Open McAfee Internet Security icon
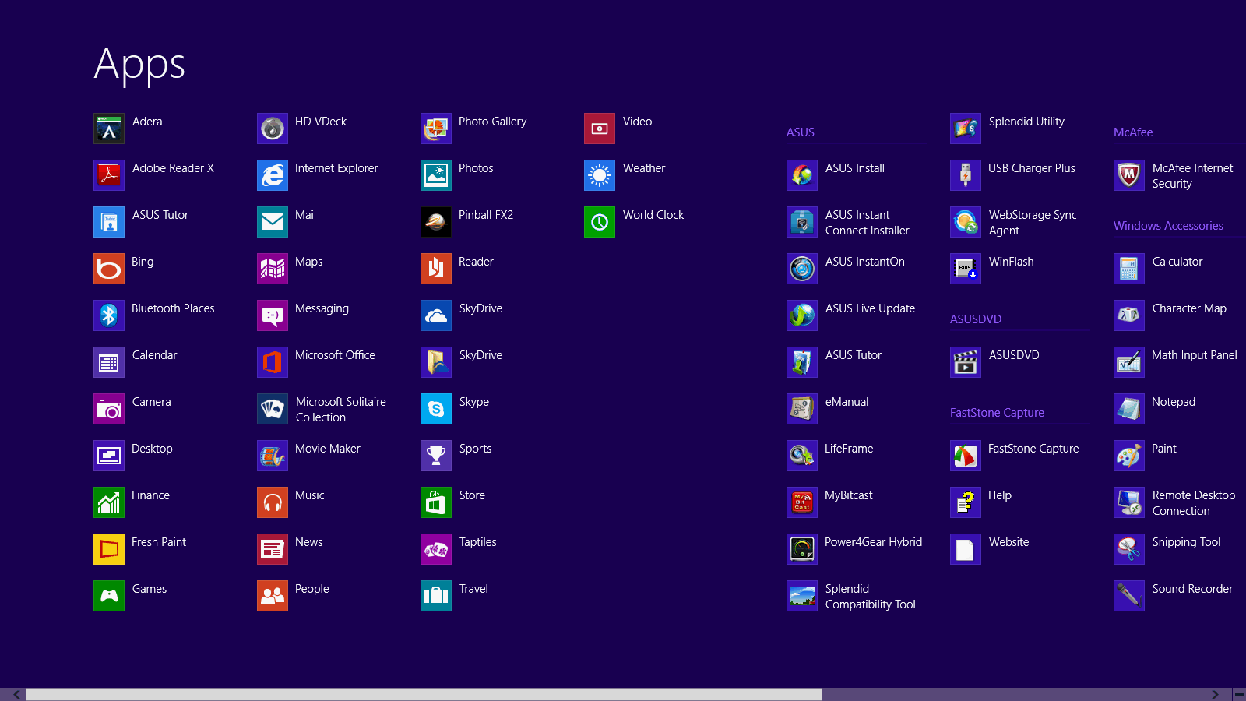This screenshot has height=701, width=1246. click(1129, 175)
